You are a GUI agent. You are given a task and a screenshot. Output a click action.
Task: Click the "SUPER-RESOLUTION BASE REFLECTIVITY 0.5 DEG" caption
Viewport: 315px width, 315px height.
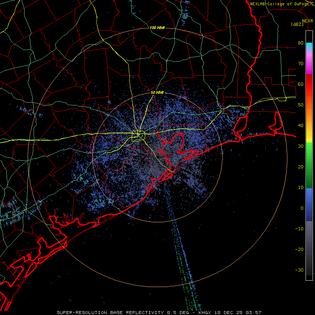click(123, 313)
